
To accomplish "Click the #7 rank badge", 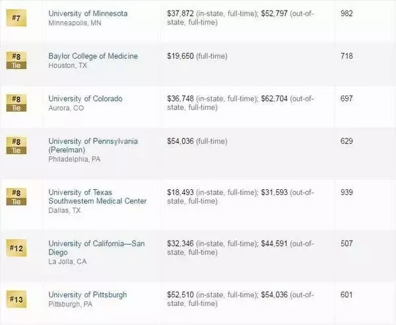I will click(16, 18).
